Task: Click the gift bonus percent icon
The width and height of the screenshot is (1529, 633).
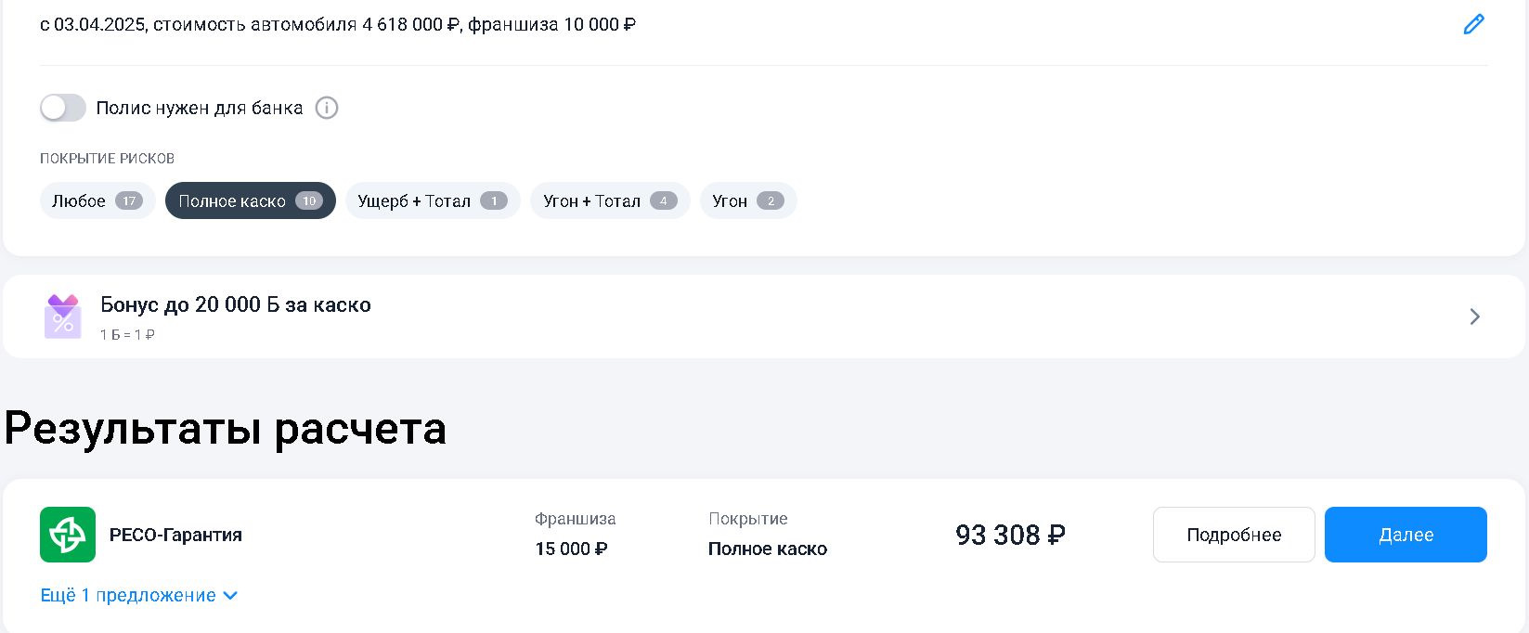Action: (x=63, y=316)
